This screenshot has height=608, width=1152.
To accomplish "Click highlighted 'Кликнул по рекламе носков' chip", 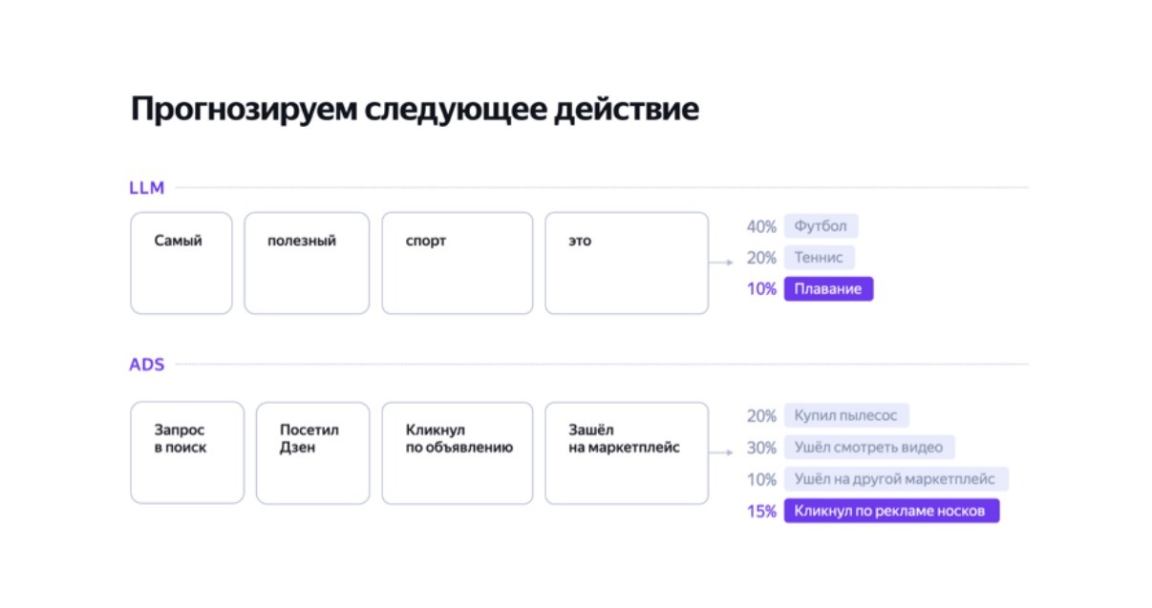I will [x=892, y=511].
